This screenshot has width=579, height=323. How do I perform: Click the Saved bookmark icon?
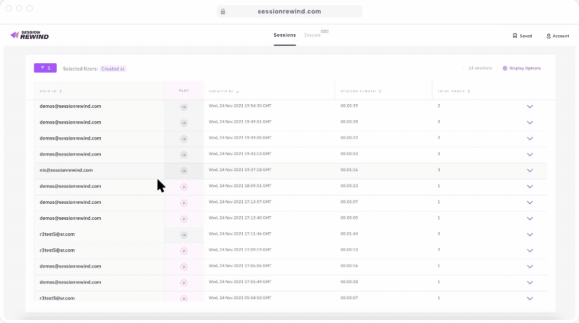tap(515, 36)
